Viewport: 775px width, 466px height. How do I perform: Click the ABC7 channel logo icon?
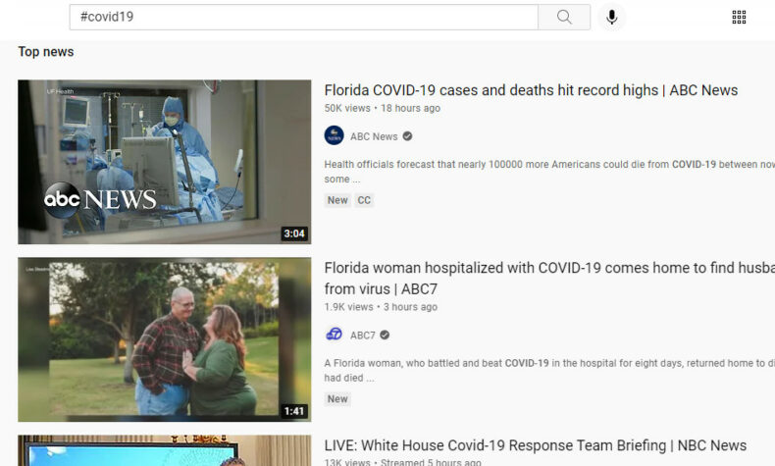coord(334,335)
